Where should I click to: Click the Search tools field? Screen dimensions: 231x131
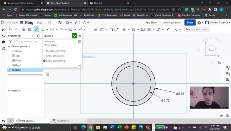[197, 29]
